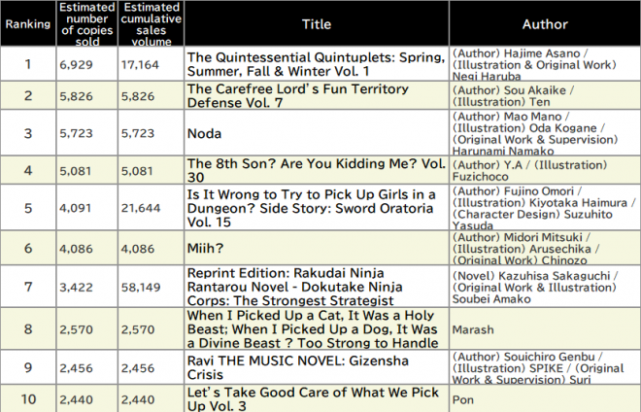Click the Author column header
Image resolution: width=641 pixels, height=412 pixels.
[x=545, y=23]
